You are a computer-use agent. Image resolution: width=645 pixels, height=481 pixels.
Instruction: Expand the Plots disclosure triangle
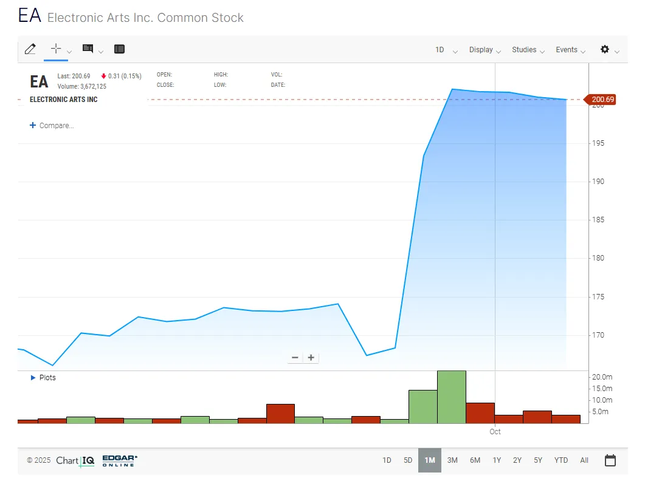[33, 377]
